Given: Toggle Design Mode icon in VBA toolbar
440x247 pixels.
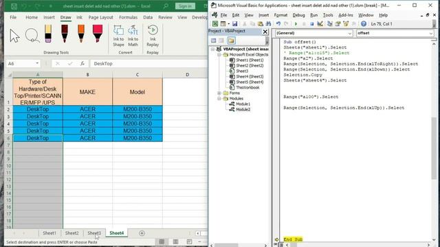Looking at the screenshot, I should (x=320, y=24).
